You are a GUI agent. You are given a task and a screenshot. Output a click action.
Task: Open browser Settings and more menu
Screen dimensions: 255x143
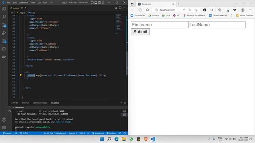(250, 10)
